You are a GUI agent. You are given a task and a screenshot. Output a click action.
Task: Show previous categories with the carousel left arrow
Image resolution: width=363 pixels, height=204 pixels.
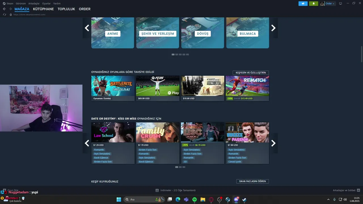(87, 28)
